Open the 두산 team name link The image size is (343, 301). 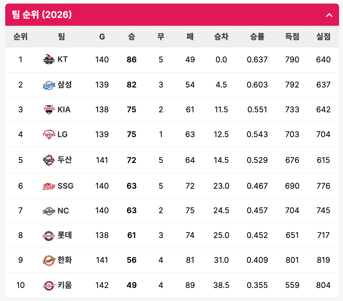pyautogui.click(x=65, y=160)
